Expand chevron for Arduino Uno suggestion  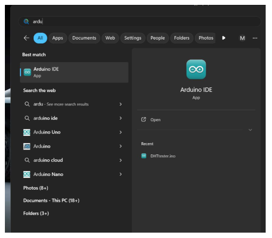[x=121, y=132]
